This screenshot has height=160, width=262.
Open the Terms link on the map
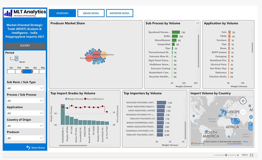click(245, 142)
